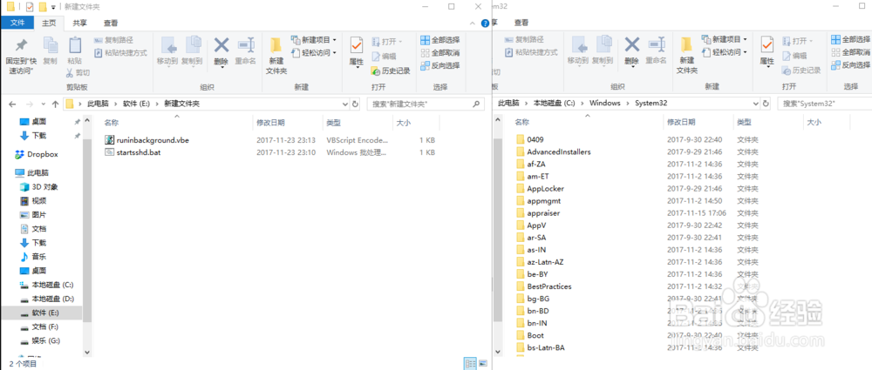This screenshot has height=370, width=872.
Task: Click the Back arrow in left window navigation
Action: (13, 104)
